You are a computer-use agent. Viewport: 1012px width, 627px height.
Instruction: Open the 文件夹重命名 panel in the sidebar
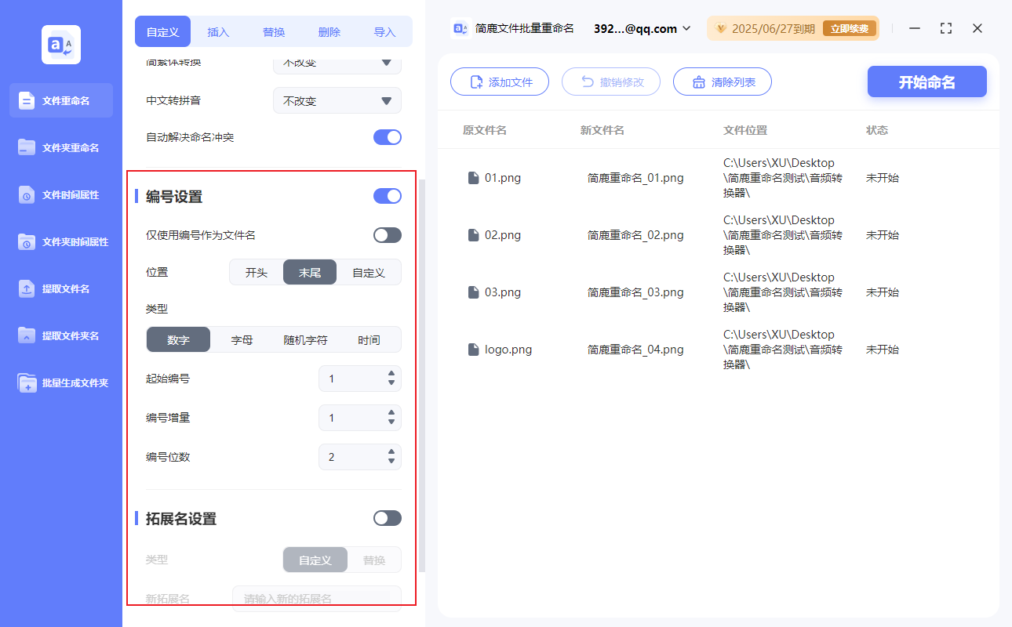click(60, 147)
